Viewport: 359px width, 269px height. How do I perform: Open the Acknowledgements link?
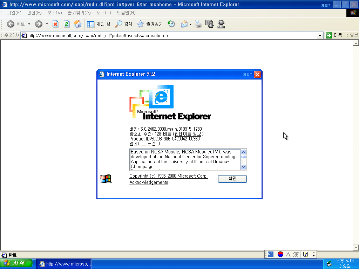tap(149, 182)
